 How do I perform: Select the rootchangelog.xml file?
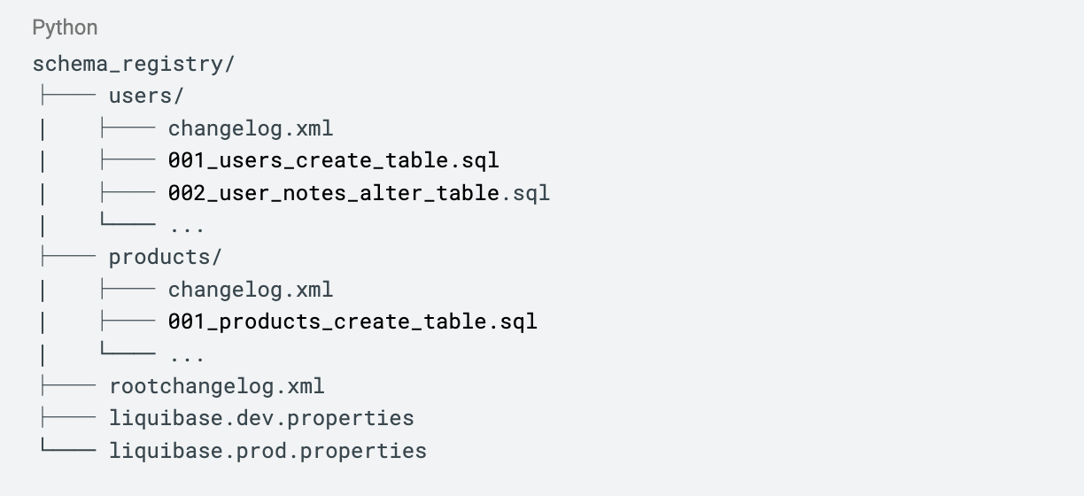coord(217,386)
